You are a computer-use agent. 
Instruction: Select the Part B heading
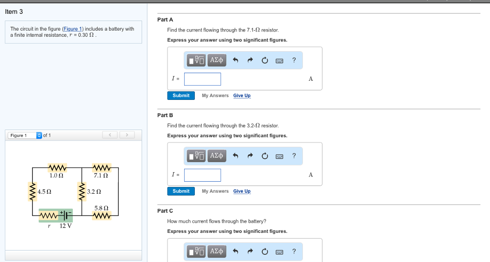click(x=165, y=115)
